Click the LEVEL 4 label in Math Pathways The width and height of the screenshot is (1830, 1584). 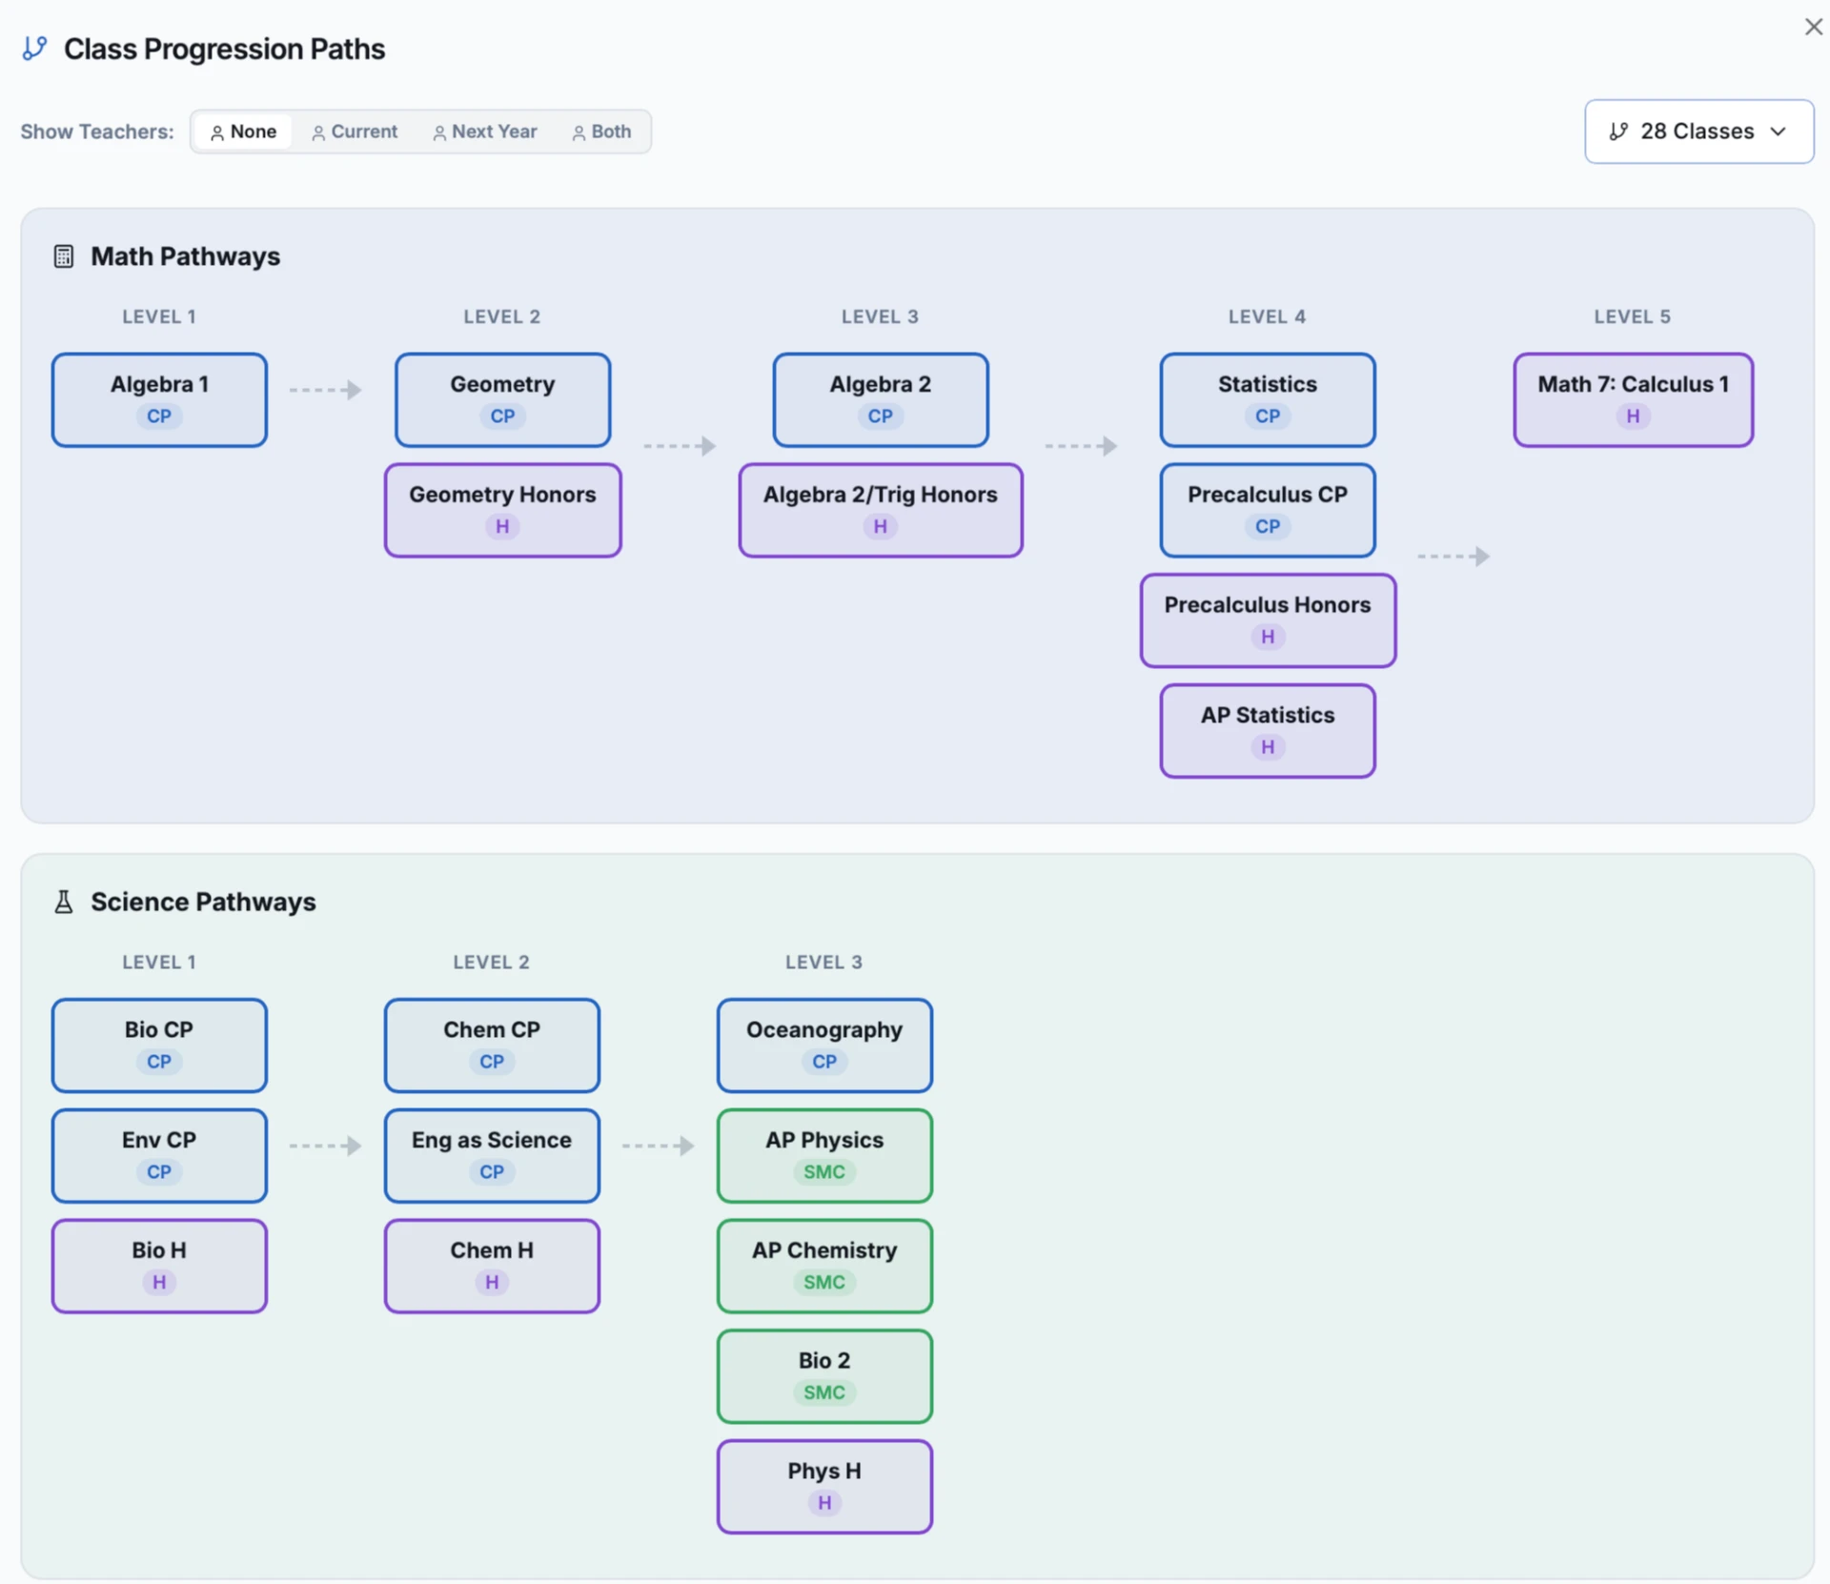pos(1267,316)
